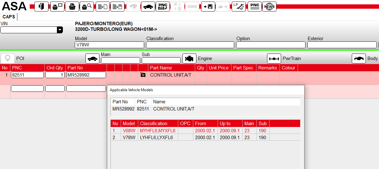This screenshot has height=169, width=379.
Task: Select the V68W model row
Action: point(205,130)
